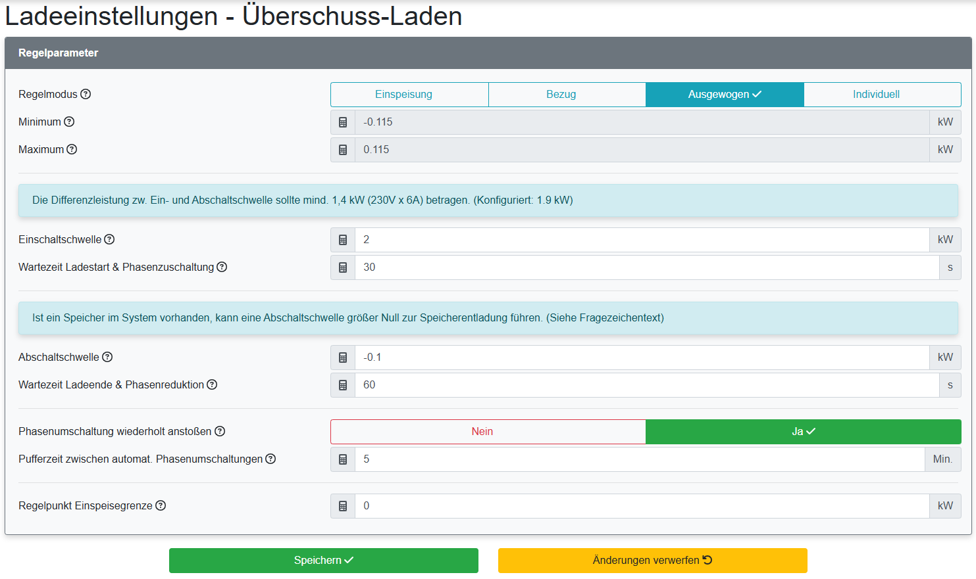The image size is (976, 579).
Task: Switch Regelmodus to Einspeisung
Action: (x=409, y=94)
